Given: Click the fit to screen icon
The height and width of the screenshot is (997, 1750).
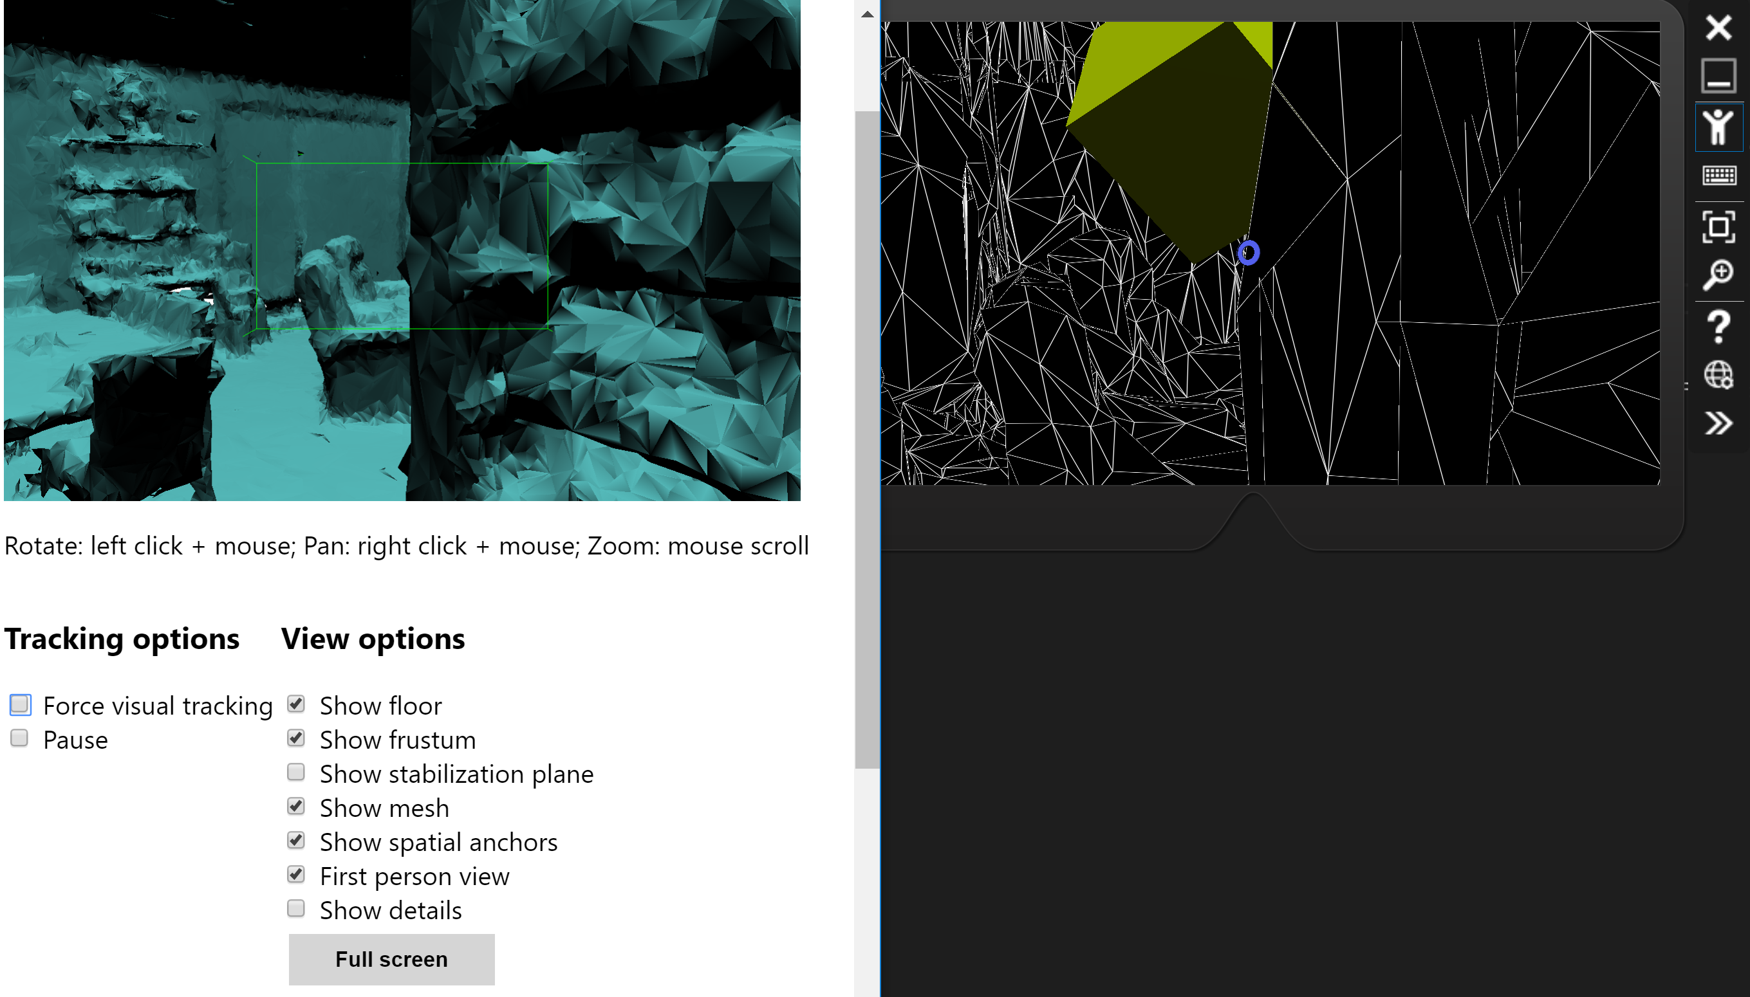Looking at the screenshot, I should coord(1718,226).
